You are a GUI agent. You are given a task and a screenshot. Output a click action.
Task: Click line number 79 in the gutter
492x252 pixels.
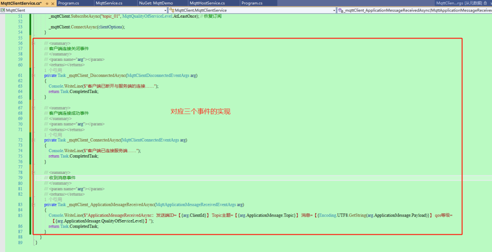point(20,178)
